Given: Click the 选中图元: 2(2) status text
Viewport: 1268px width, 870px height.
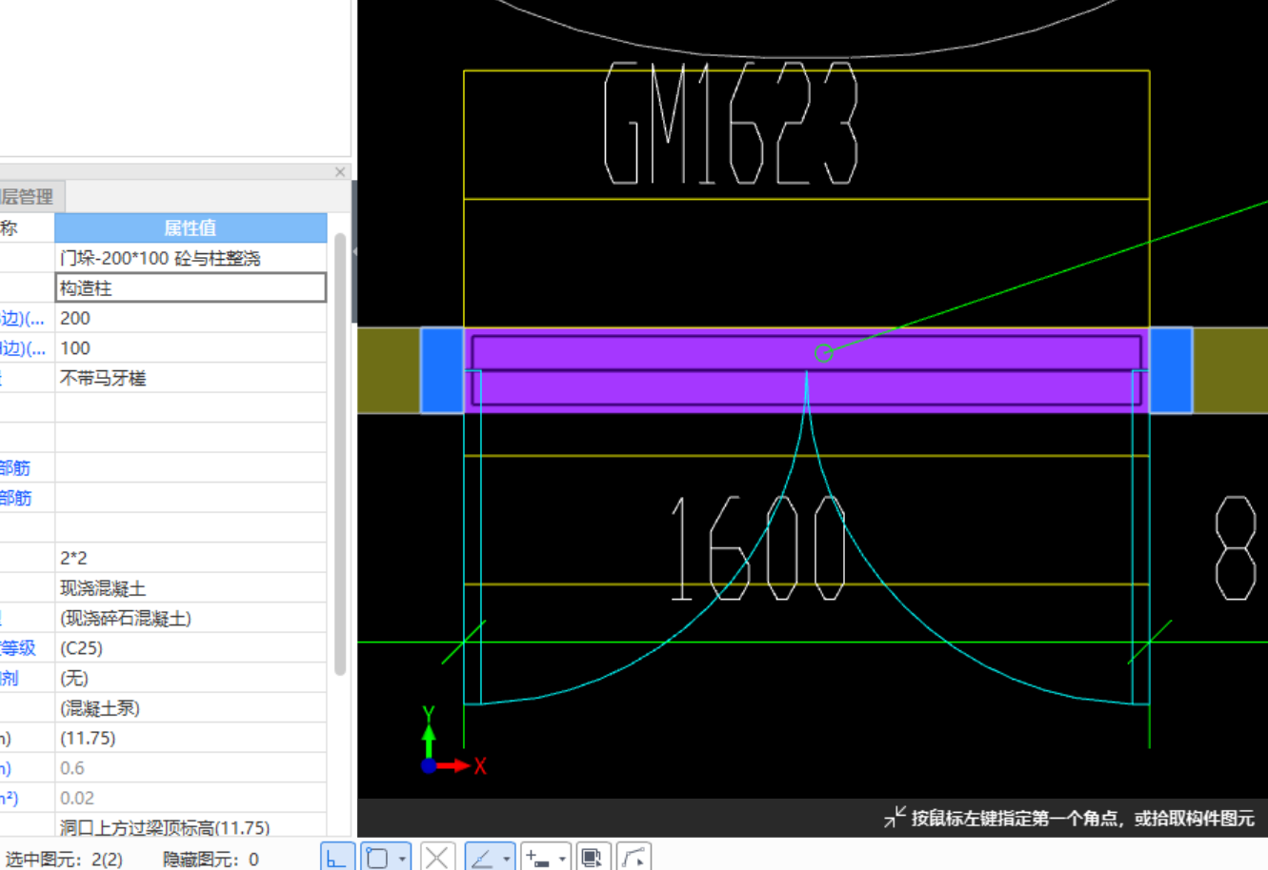Looking at the screenshot, I should [x=64, y=859].
